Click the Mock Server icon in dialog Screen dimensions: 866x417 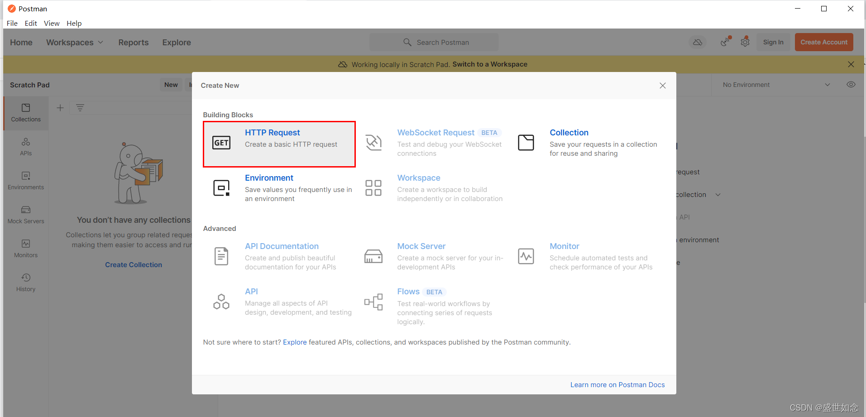click(x=373, y=256)
